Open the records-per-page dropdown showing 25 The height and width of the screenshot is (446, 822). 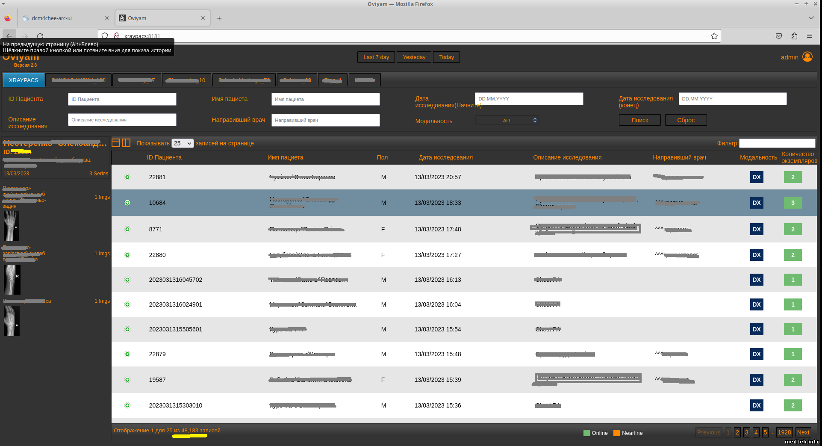183,143
